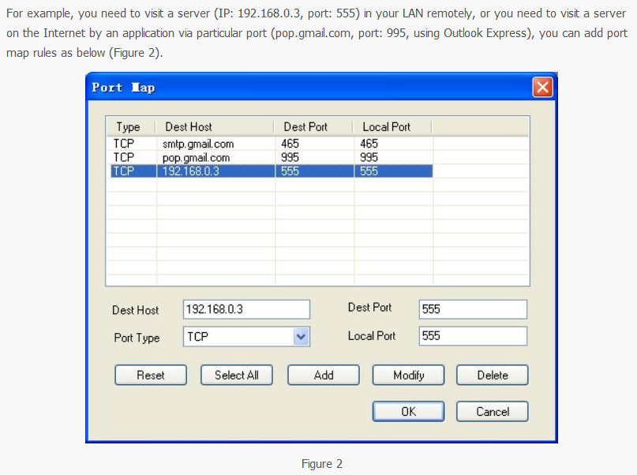Screen dimensions: 637x475
Task: Click the Dest Port input field
Action: pos(473,309)
